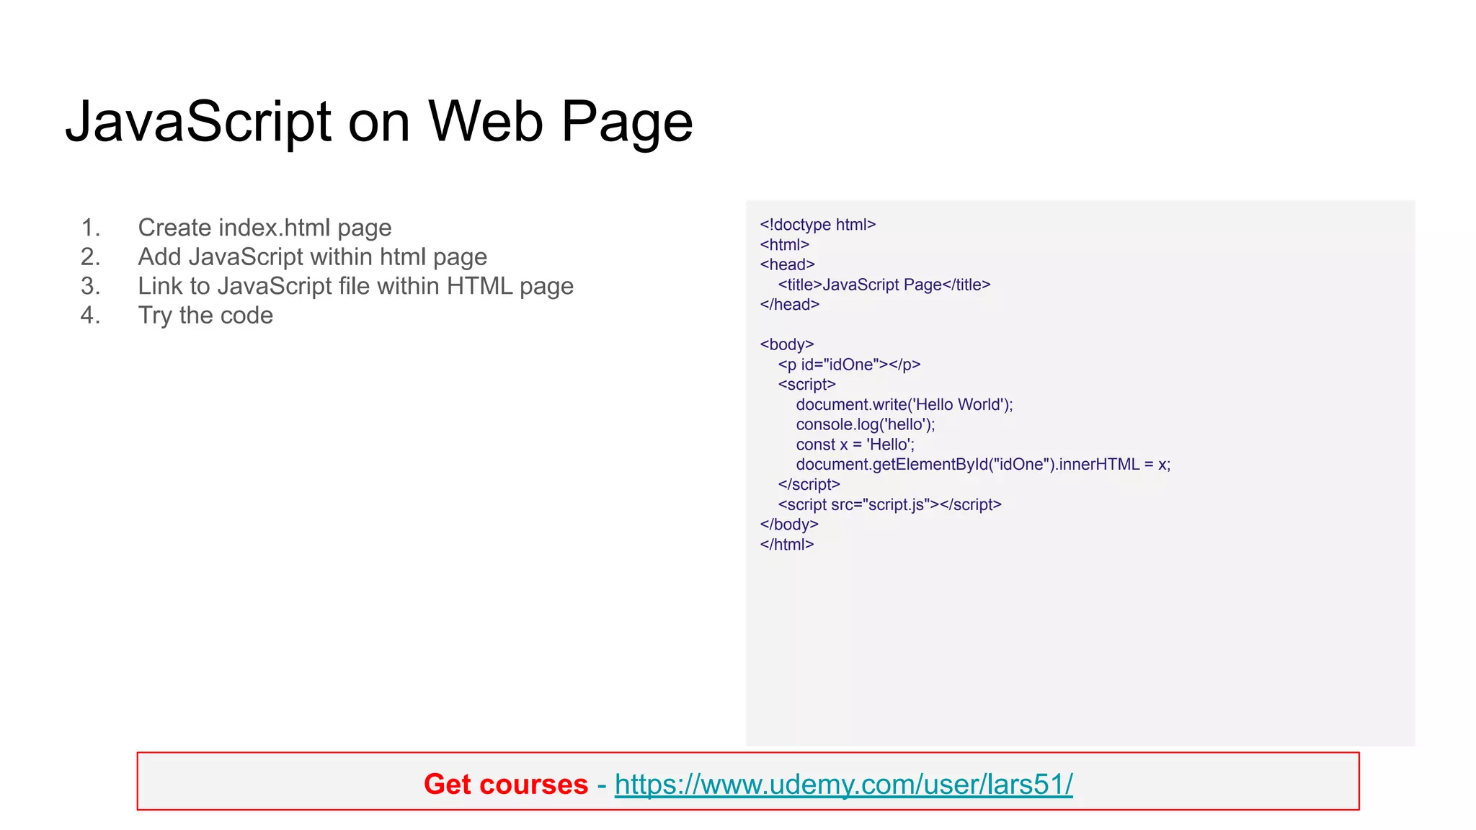Click the 'JavaScript on Web Page' title

(379, 122)
